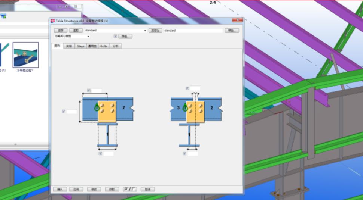Viewport: 363px width, 200px height.
Task: Click the standard save-as name field
Action: pos(193,31)
